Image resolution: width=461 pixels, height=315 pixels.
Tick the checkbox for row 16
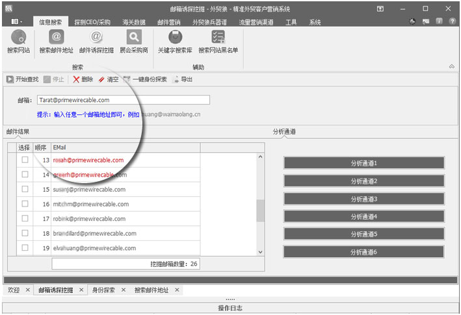coord(25,204)
